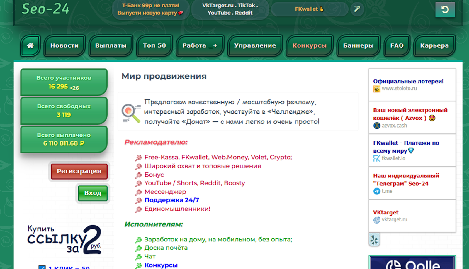This screenshot has height=269, width=469.
Task: Open the Баннеры menu item
Action: [x=358, y=45]
